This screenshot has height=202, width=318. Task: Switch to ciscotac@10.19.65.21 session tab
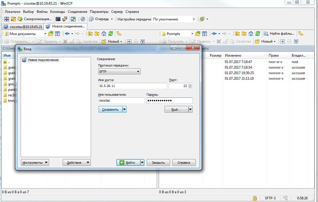coord(23,27)
